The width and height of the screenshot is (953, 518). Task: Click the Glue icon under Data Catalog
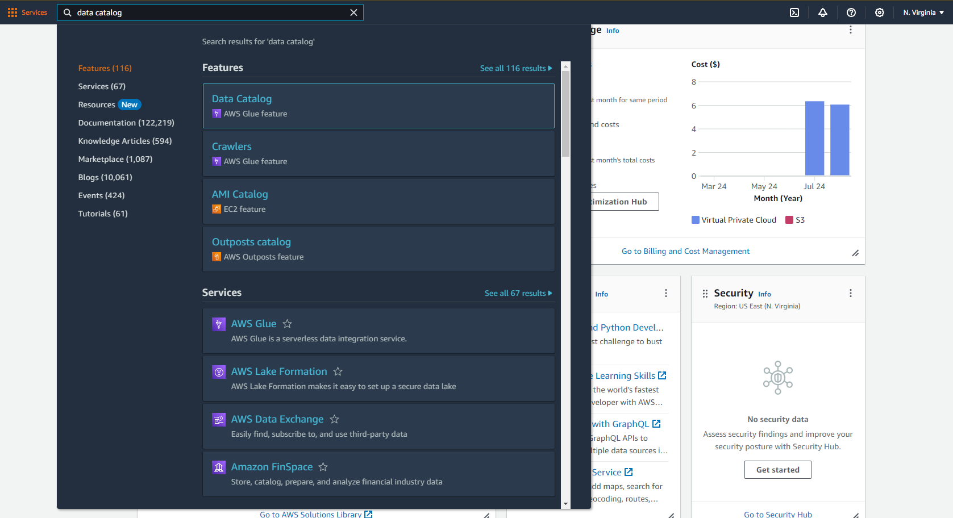pyautogui.click(x=217, y=114)
